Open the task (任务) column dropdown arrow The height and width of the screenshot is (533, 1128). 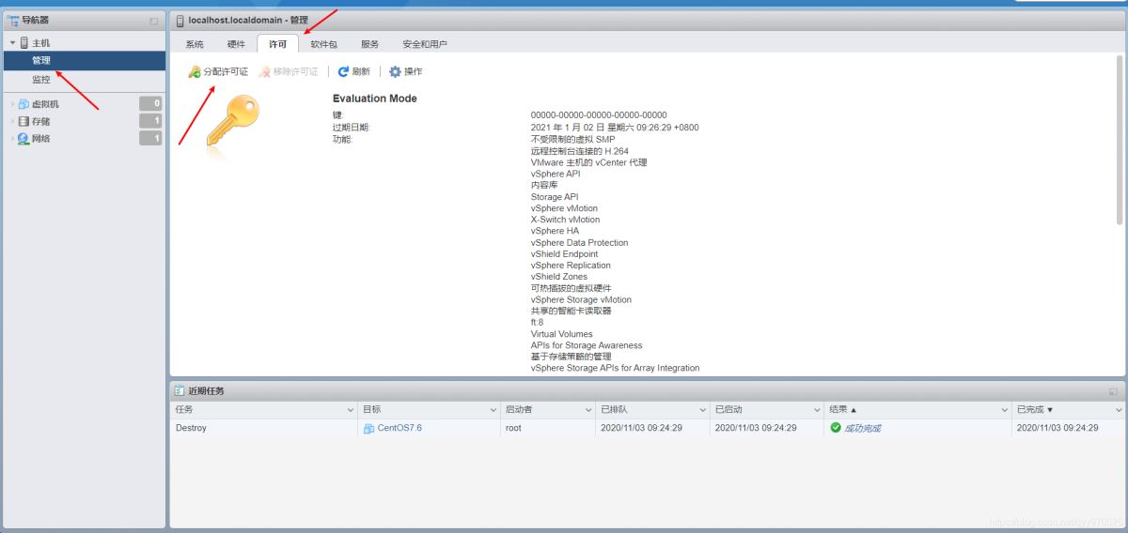click(x=351, y=410)
